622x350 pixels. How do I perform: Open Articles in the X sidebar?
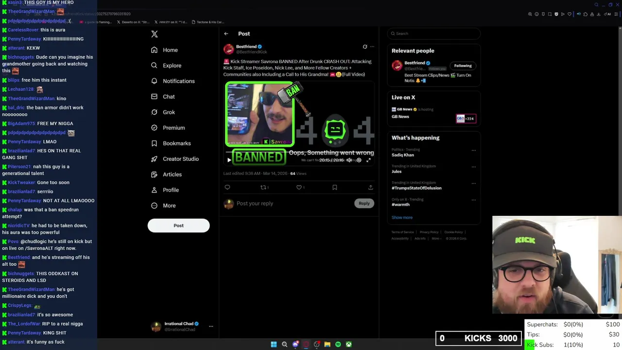coord(166,175)
